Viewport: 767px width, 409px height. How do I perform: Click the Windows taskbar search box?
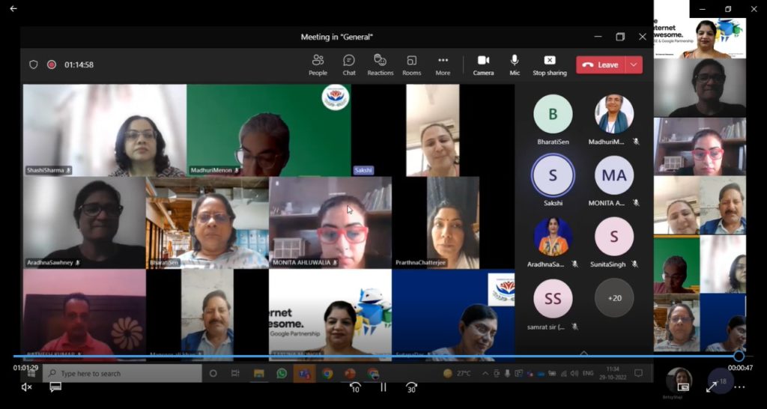[x=122, y=373]
